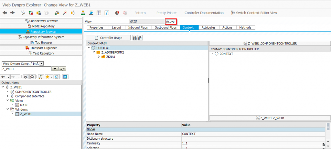Open help using the blue 'i' icon
331x149 pixels.
107,13
